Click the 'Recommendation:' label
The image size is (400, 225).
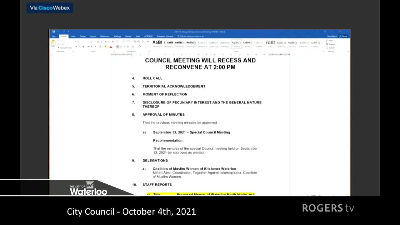coord(168,141)
